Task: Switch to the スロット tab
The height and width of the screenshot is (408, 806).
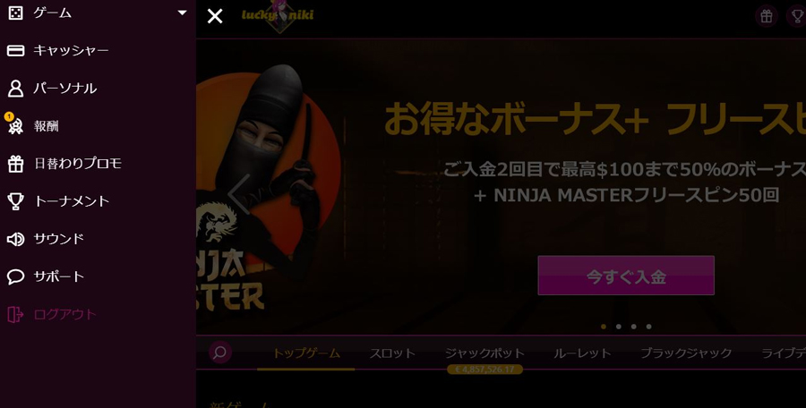Action: [x=392, y=353]
